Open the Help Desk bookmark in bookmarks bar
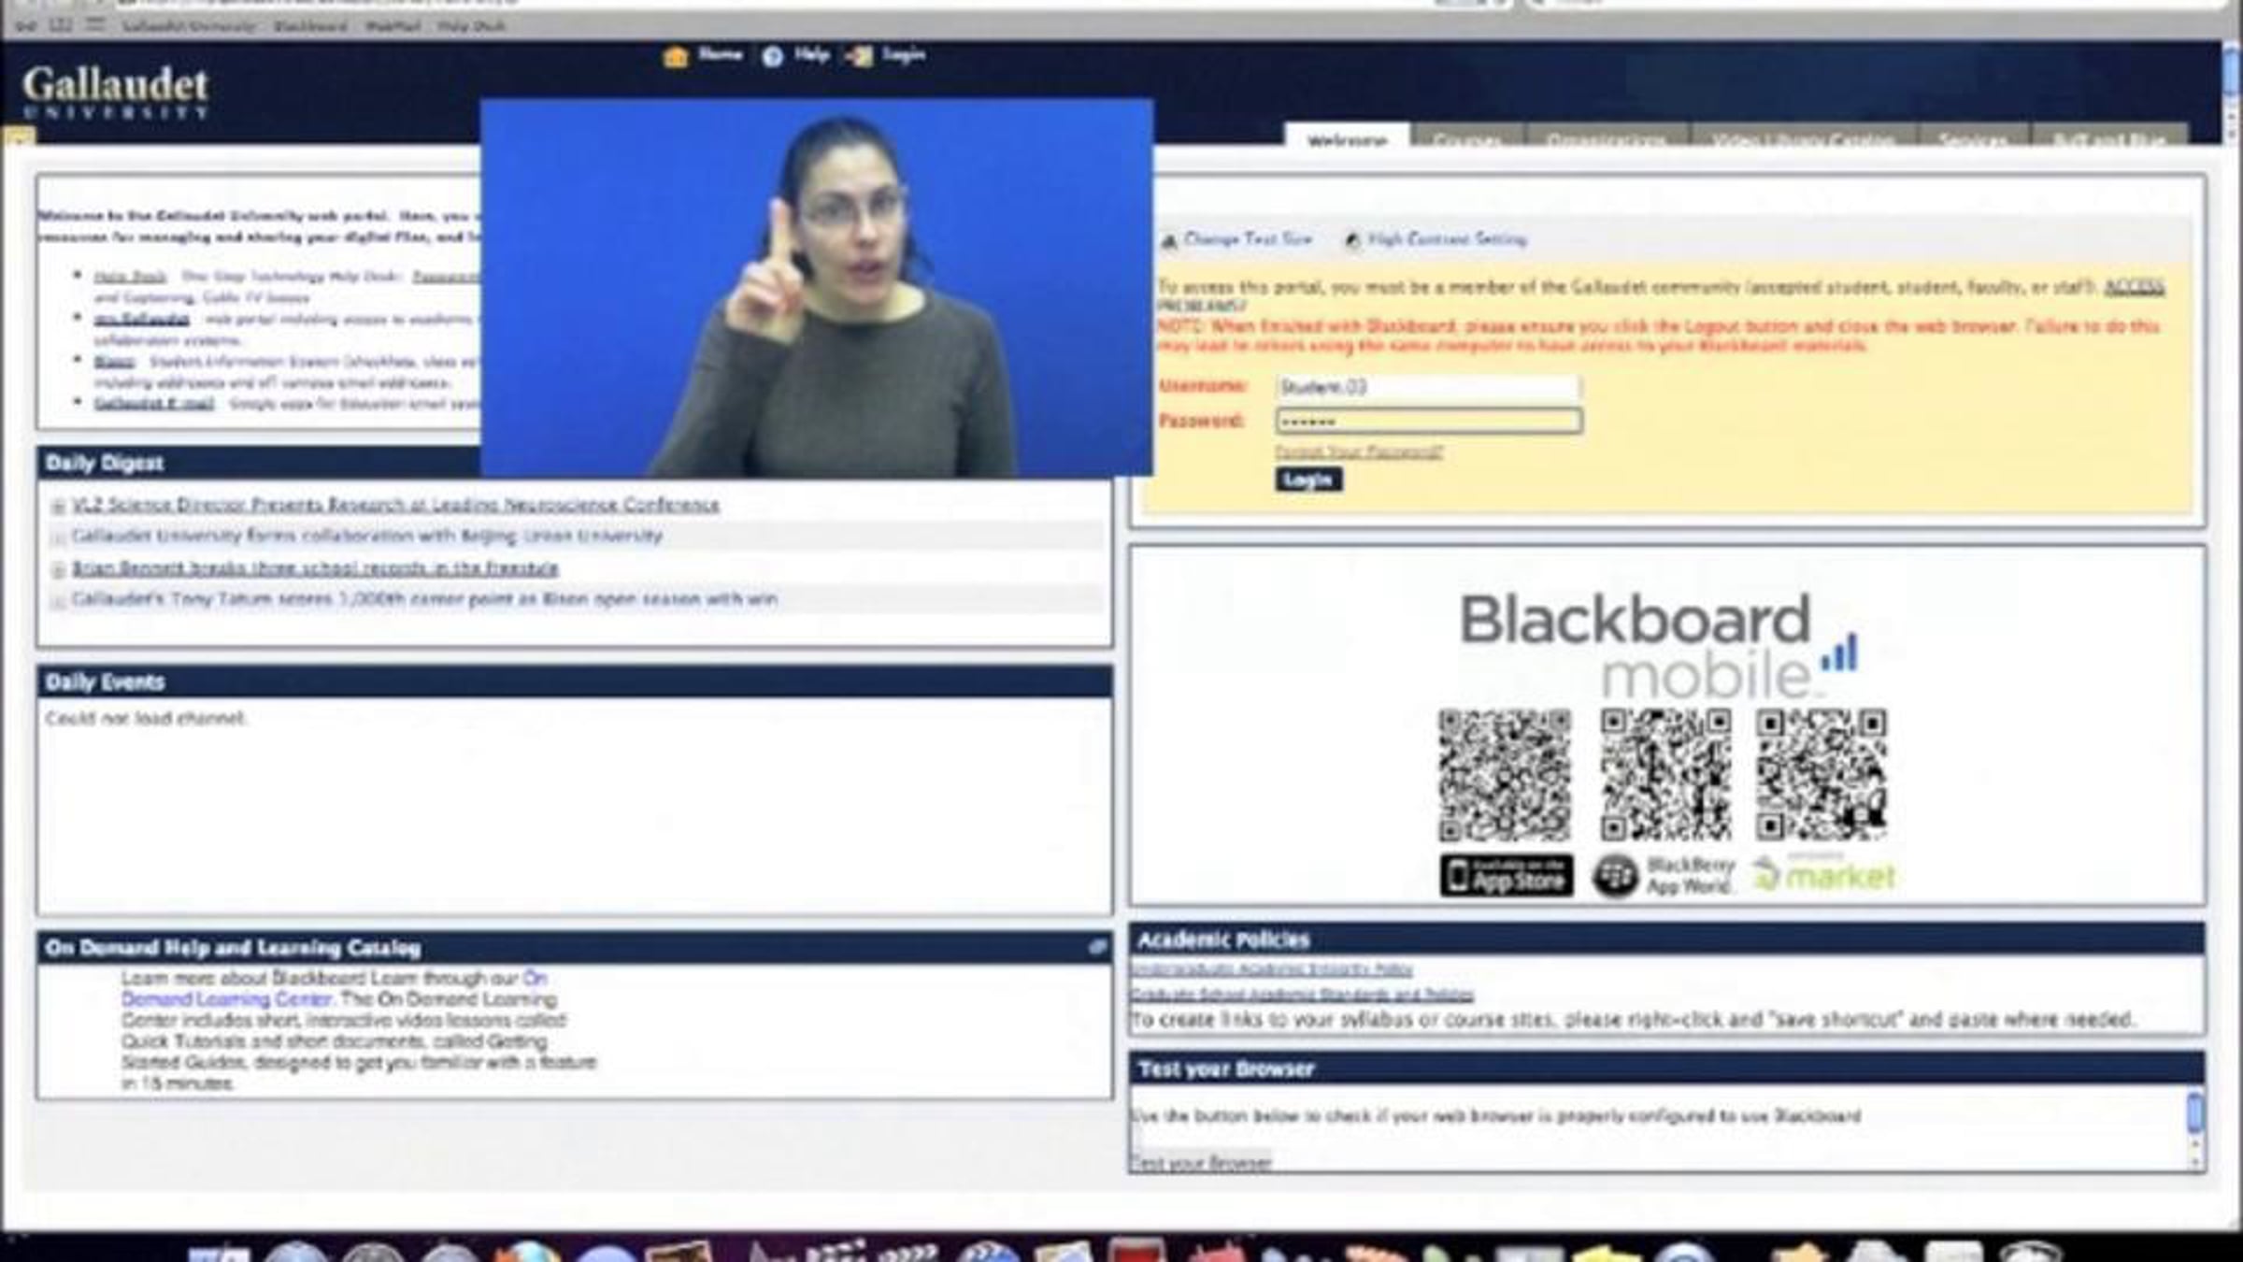The image size is (2243, 1262). (471, 26)
